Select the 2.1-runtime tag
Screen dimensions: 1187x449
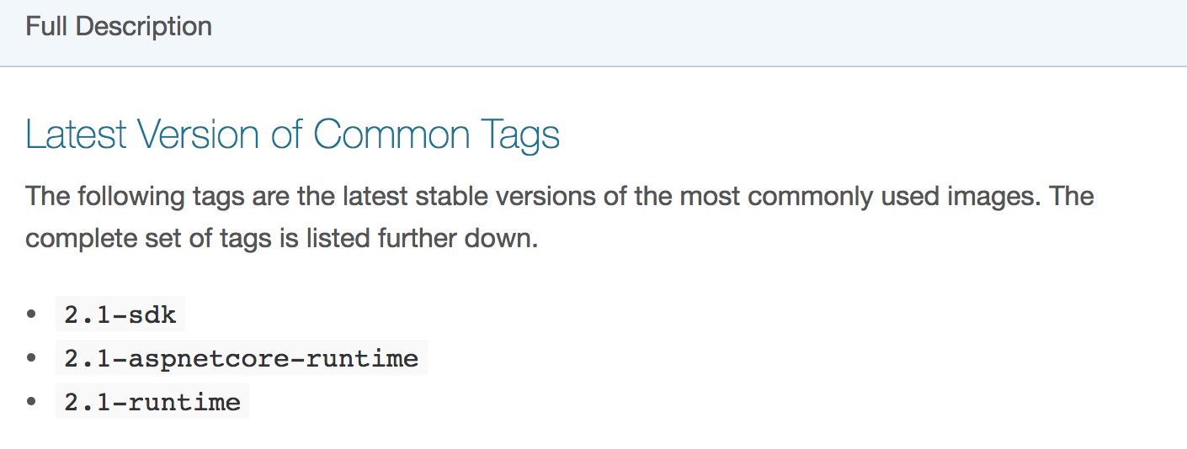[x=152, y=402]
